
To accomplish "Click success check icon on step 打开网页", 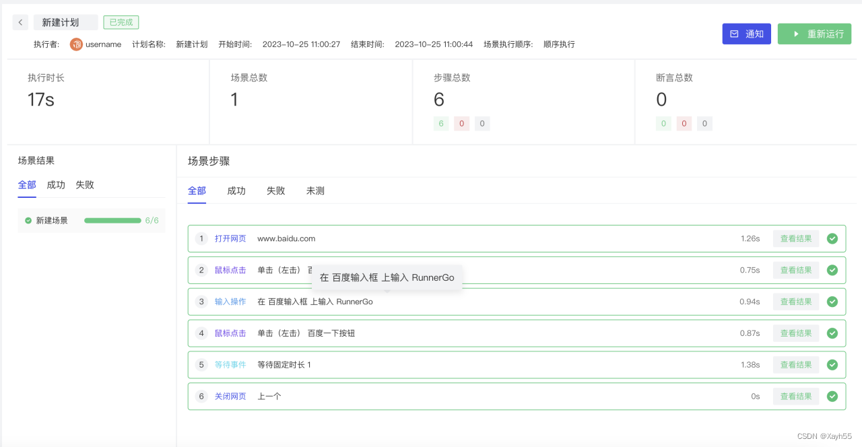I will coord(832,238).
